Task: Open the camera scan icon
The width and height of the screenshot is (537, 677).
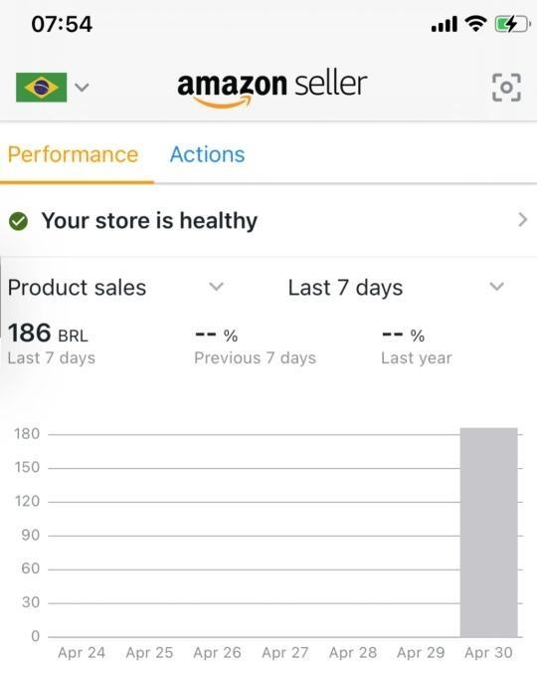Action: pos(506,88)
